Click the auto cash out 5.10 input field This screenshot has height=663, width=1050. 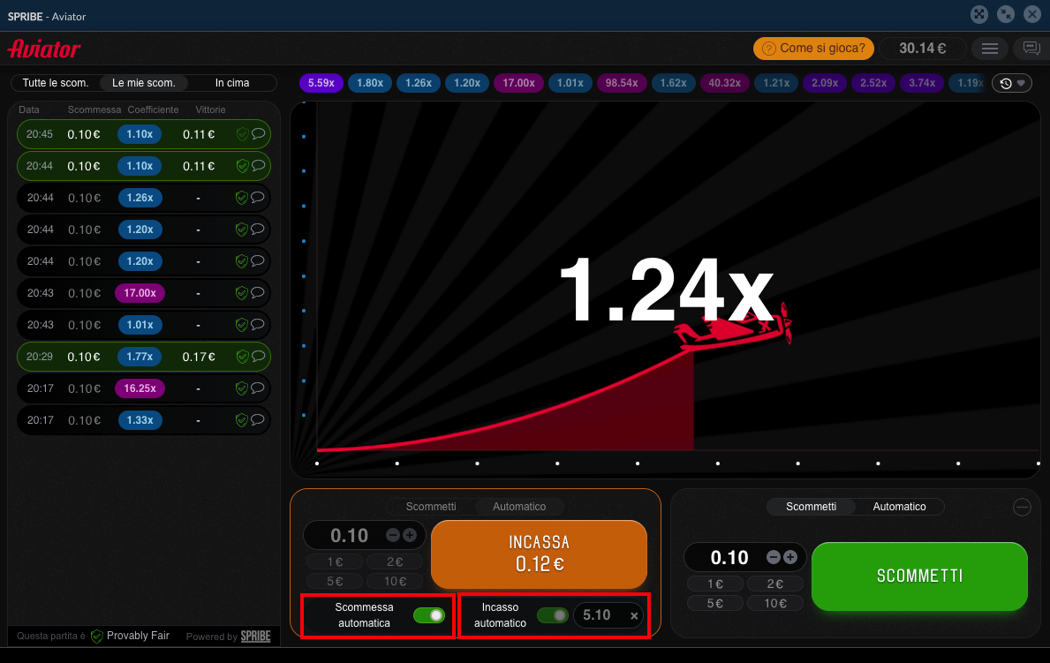tap(598, 615)
